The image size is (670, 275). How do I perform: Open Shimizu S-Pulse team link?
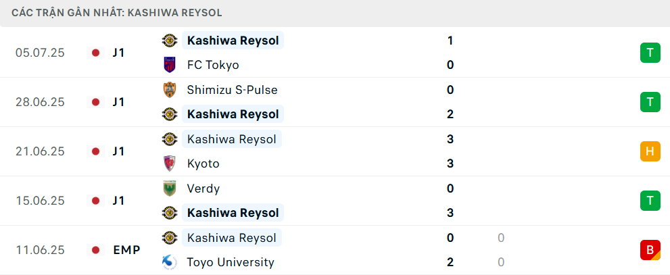(232, 90)
